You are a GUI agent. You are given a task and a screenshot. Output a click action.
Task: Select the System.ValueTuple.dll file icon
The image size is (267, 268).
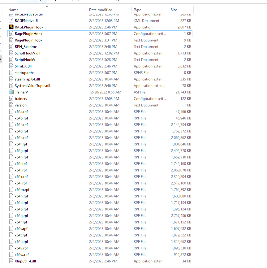click(x=11, y=86)
